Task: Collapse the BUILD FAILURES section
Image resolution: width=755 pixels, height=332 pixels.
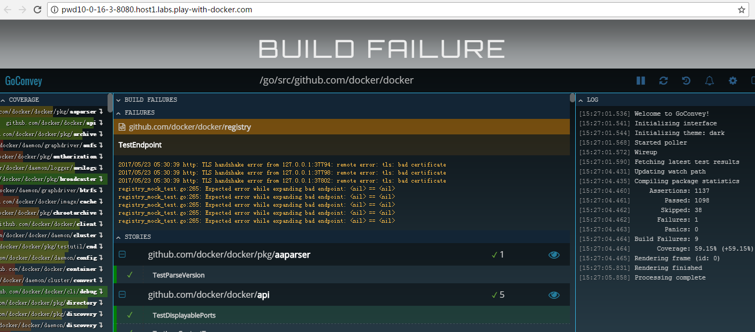Action: point(119,100)
